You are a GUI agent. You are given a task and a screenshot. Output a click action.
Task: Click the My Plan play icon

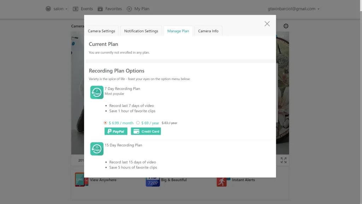click(129, 9)
